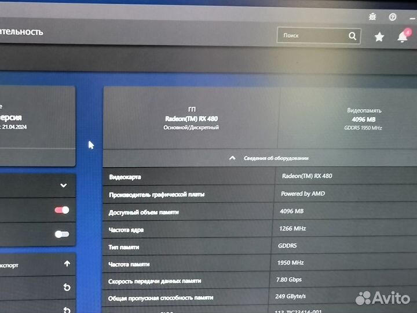417x313 pixels.
Task: Toggle off the red enabled switch
Action: pyautogui.click(x=62, y=210)
